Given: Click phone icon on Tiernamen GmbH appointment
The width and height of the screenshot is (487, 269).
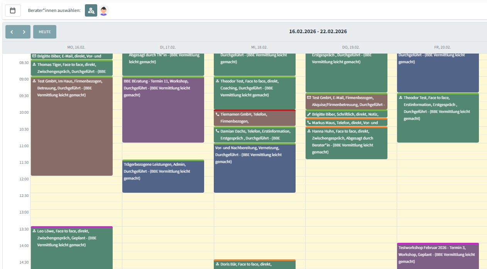Looking at the screenshot, I should point(217,114).
